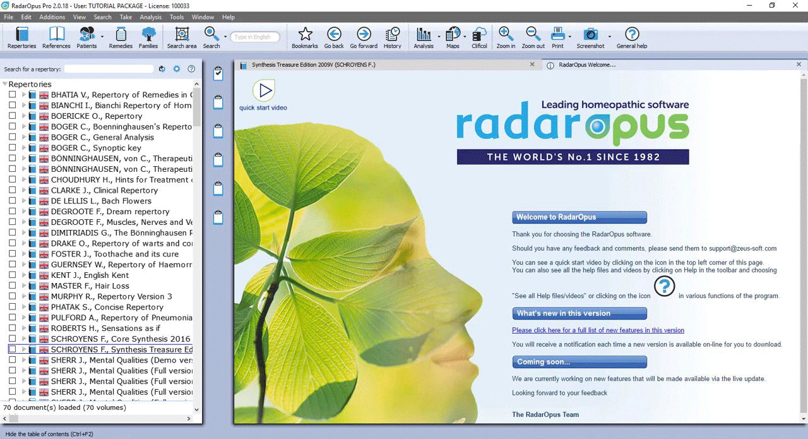Open the References book icon
Screen dimensions: 808x439
(x=56, y=37)
